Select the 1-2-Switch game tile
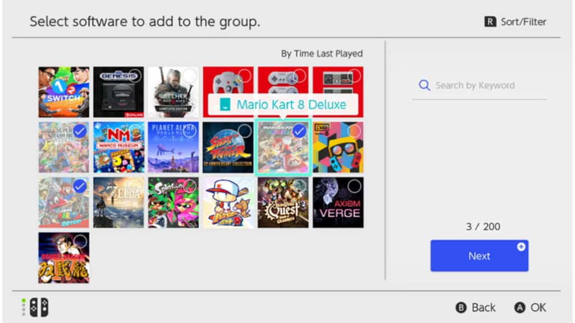 pyautogui.click(x=63, y=92)
